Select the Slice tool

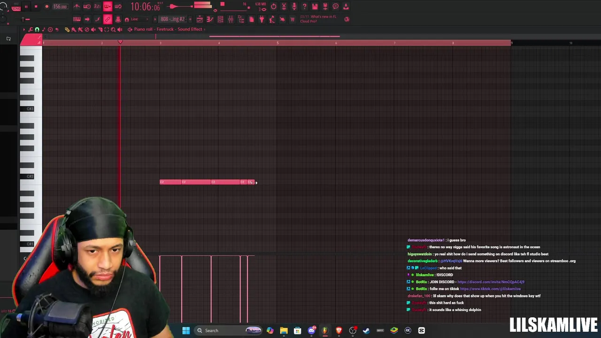point(100,29)
